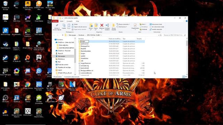Select Escritorio in the navigation pane
The height and width of the screenshot is (125, 223).
[x=60, y=40]
